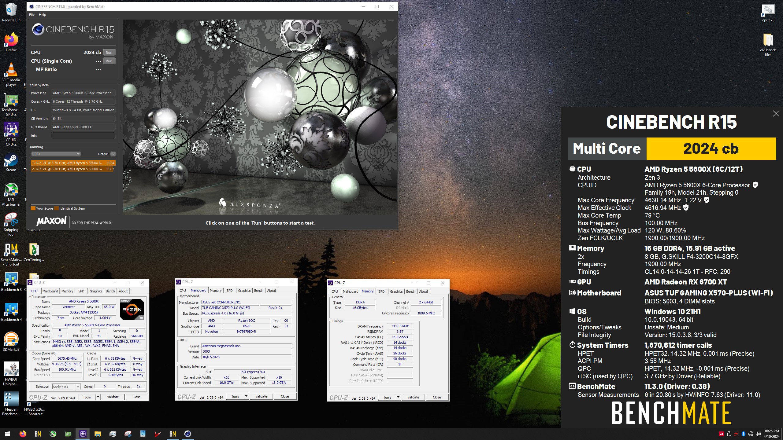Image resolution: width=783 pixels, height=440 pixels.
Task: Open Snipping Tool desktop icon
Action: 11,224
